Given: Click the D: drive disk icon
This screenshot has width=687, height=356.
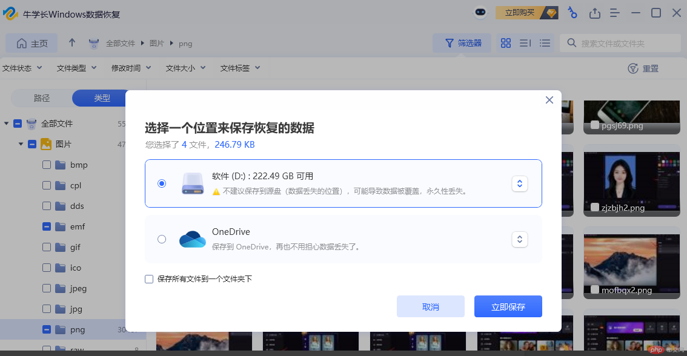Looking at the screenshot, I should [193, 183].
